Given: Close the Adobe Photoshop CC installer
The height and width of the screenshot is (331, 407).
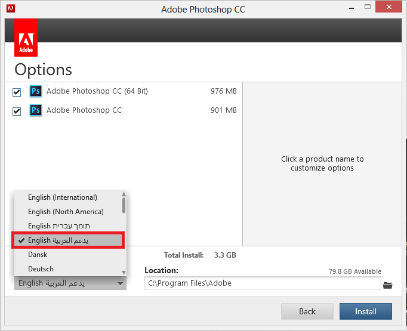Looking at the screenshot, I should click(389, 7).
